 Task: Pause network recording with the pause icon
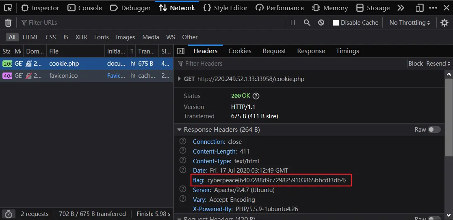(293, 22)
